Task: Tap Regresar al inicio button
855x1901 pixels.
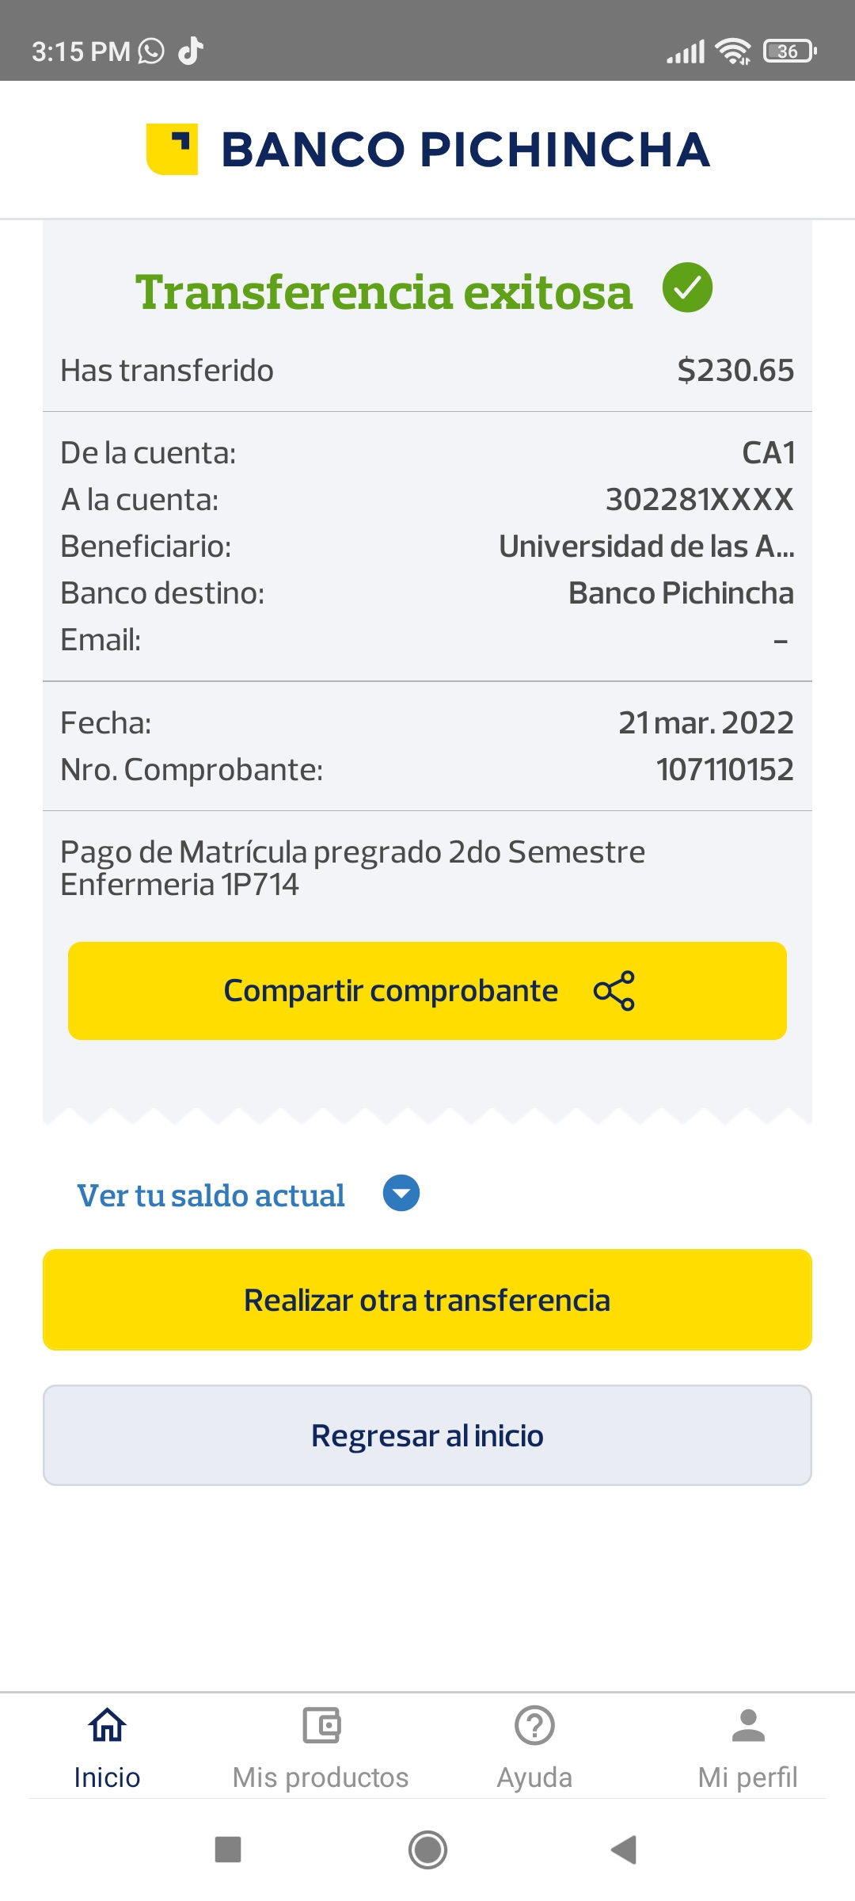Action: pos(427,1435)
